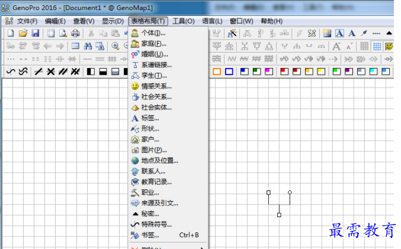The height and width of the screenshot is (249, 401).
Task: Select the single X cross symbol icon
Action: [x=50, y=72]
